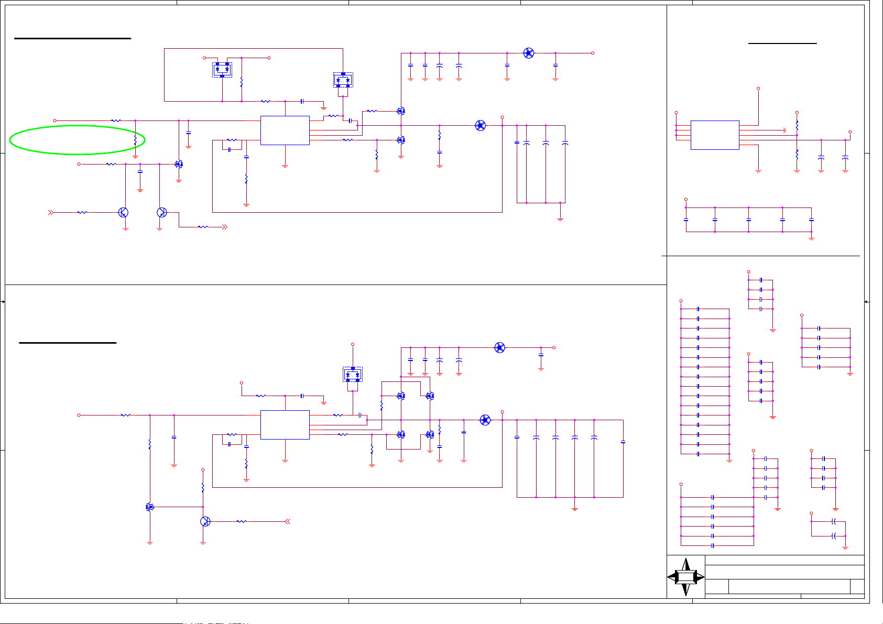This screenshot has height=624, width=883.
Task: Select the lone MOSFET at the lower circuit's left side
Action: tap(150, 507)
